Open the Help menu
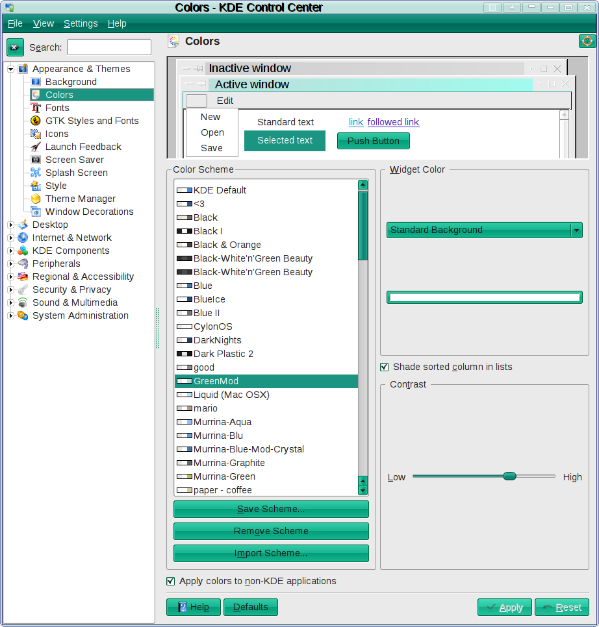The width and height of the screenshot is (599, 627). pos(117,23)
